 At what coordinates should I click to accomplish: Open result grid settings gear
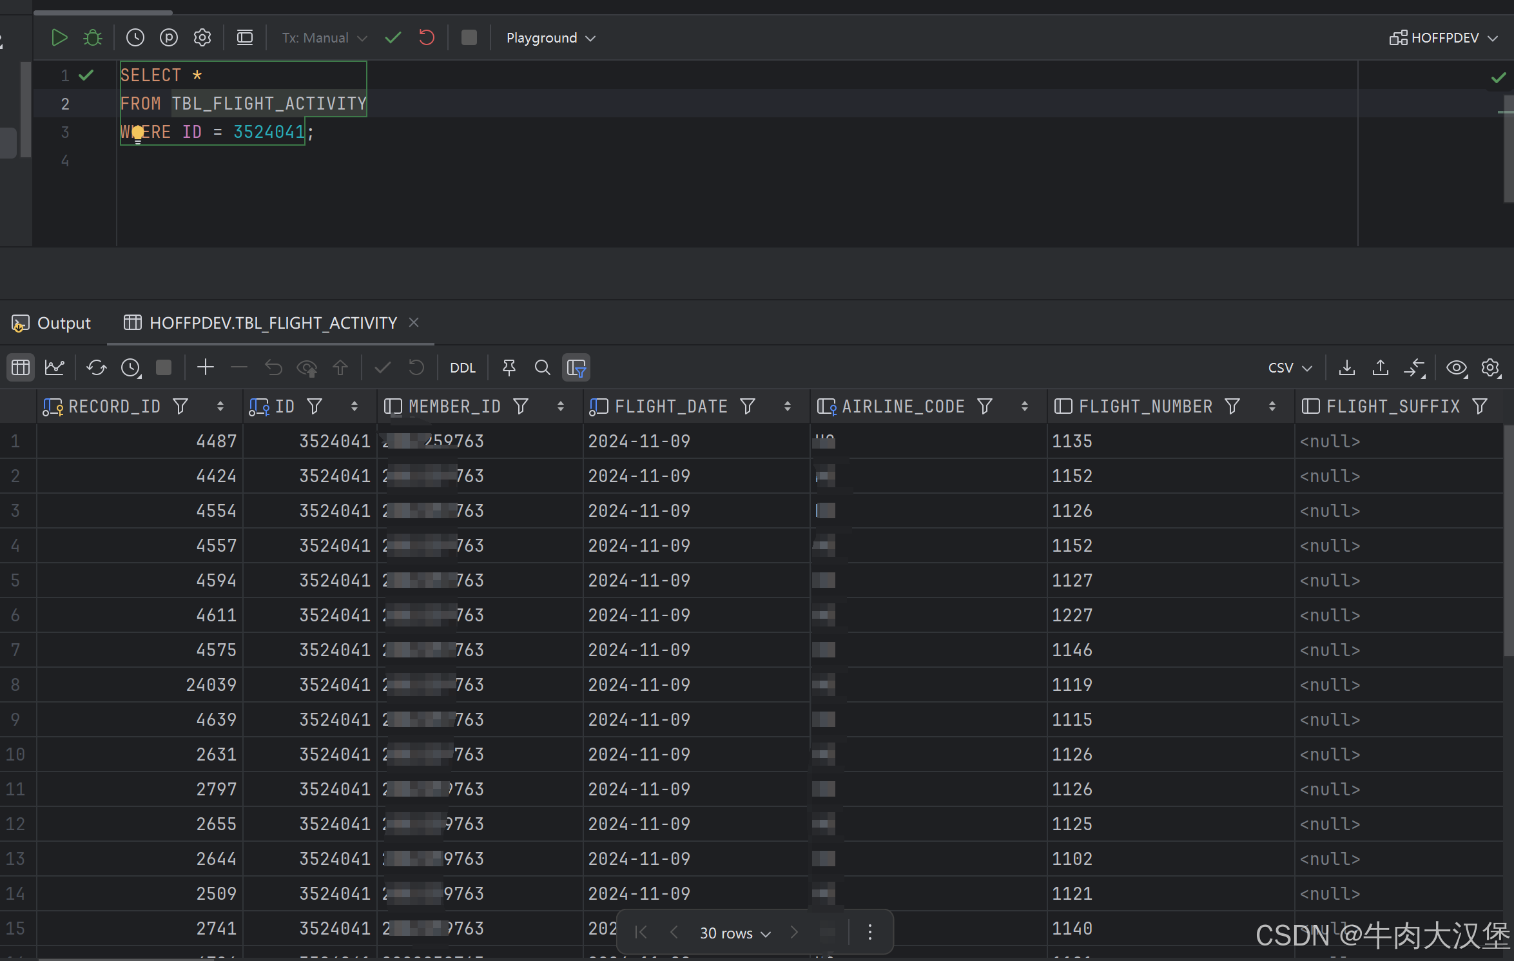(x=1491, y=367)
